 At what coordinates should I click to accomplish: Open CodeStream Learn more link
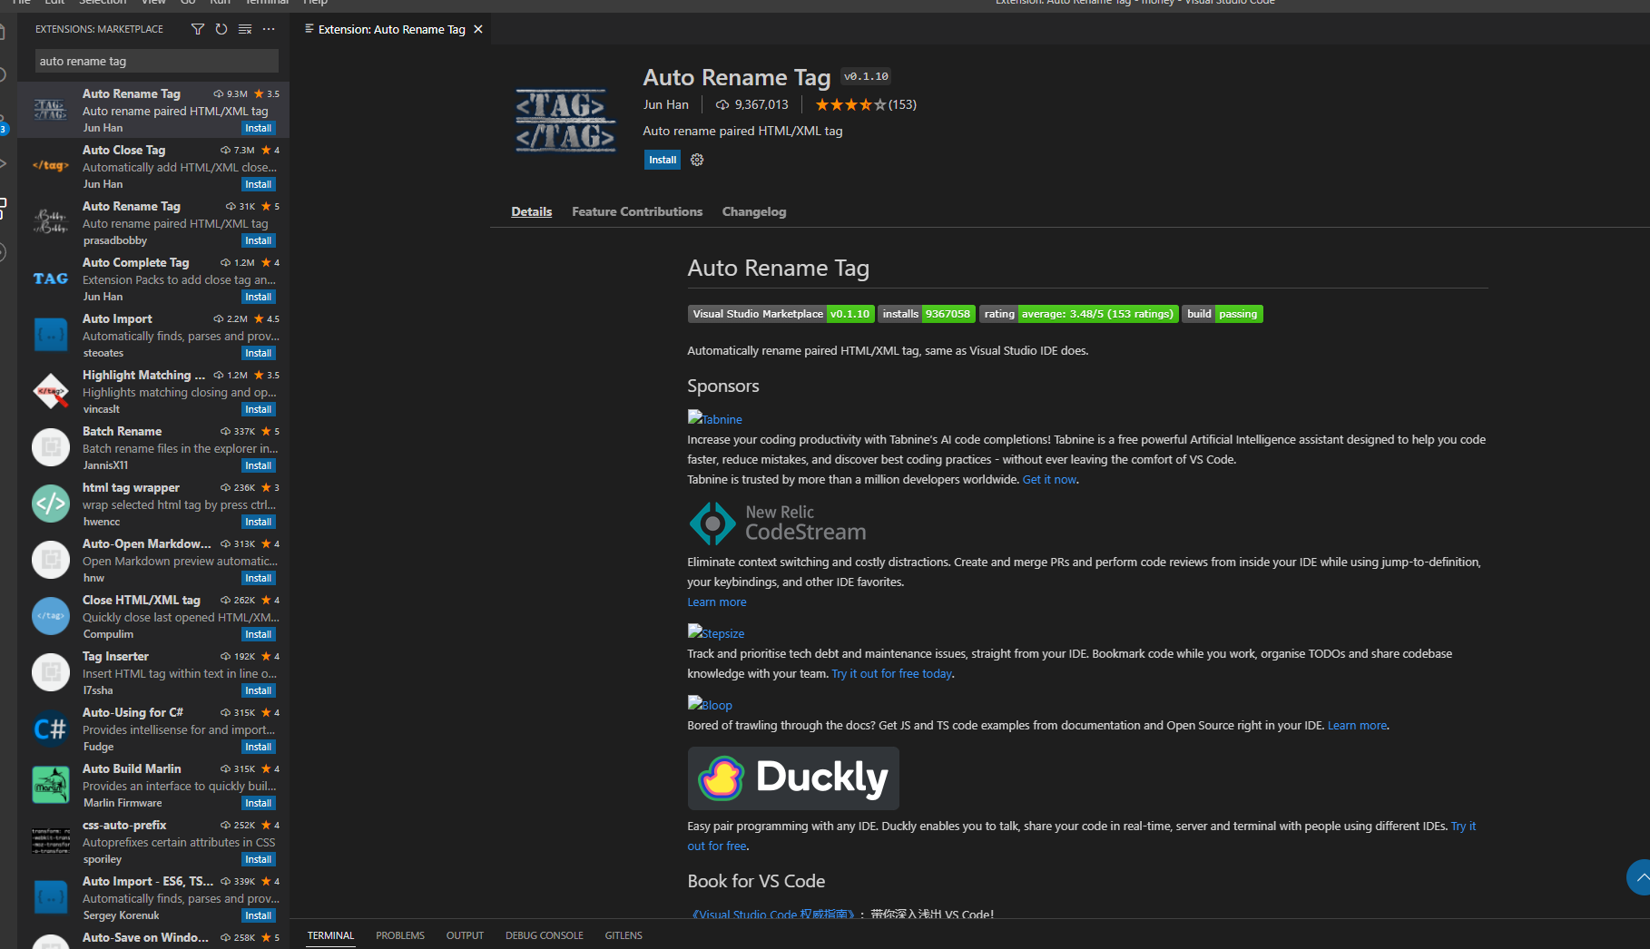(717, 602)
